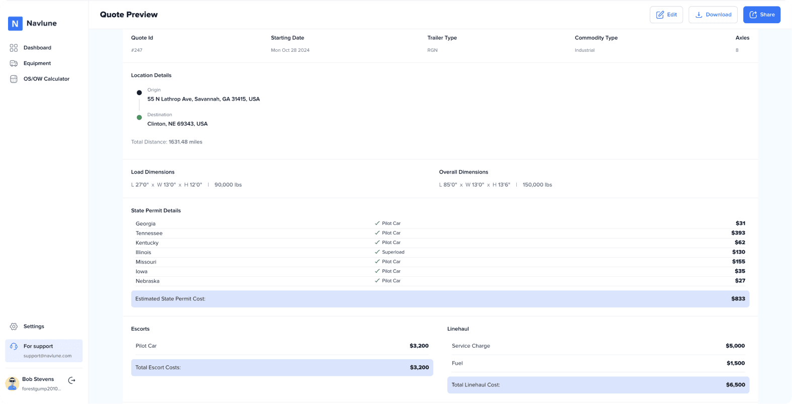792x404 pixels.
Task: Click Bob Stevens avatar picture
Action: pyautogui.click(x=12, y=383)
